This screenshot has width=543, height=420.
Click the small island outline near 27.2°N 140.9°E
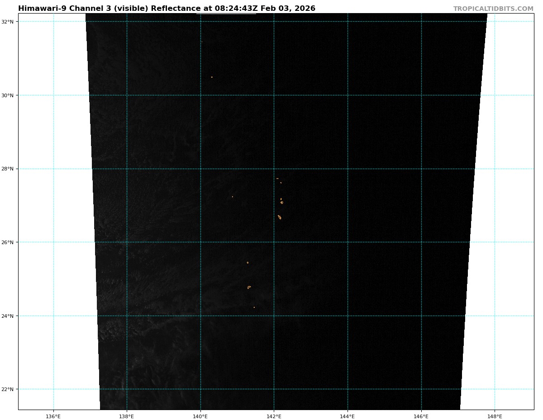click(233, 197)
